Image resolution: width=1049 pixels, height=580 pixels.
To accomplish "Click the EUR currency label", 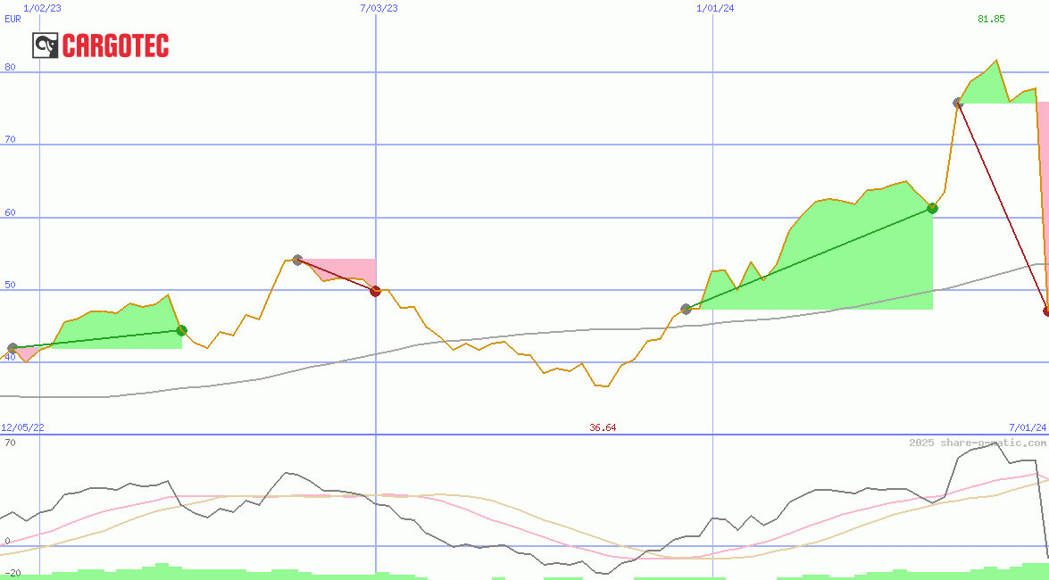I will tap(12, 19).
